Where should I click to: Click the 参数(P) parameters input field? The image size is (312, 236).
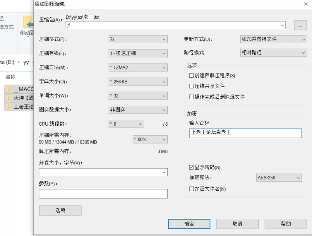(103, 193)
